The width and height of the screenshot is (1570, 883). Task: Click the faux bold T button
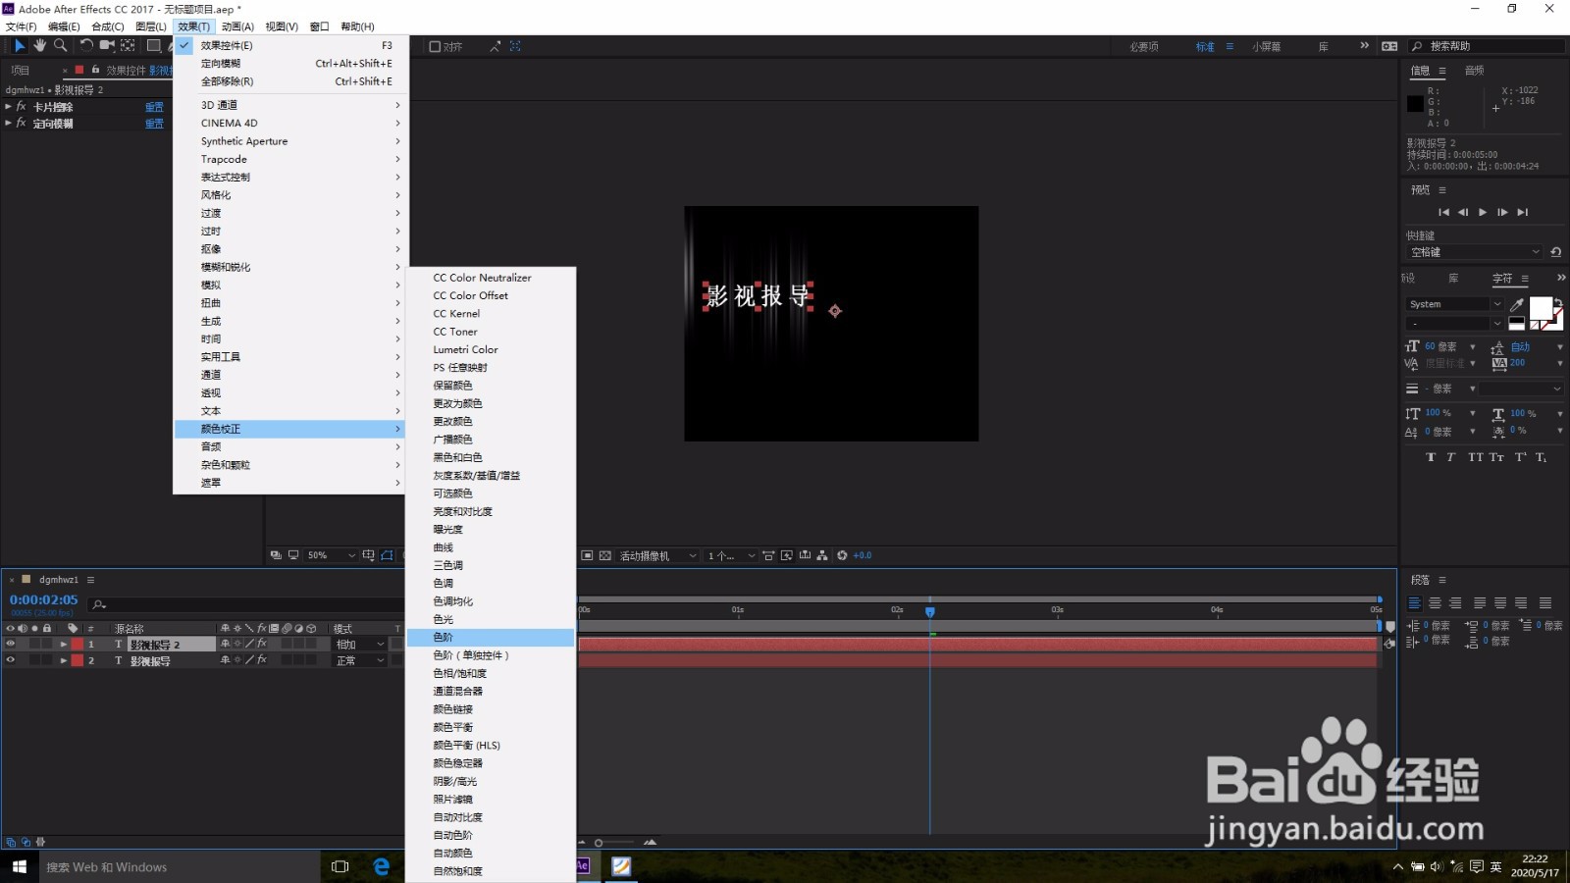pyautogui.click(x=1430, y=457)
